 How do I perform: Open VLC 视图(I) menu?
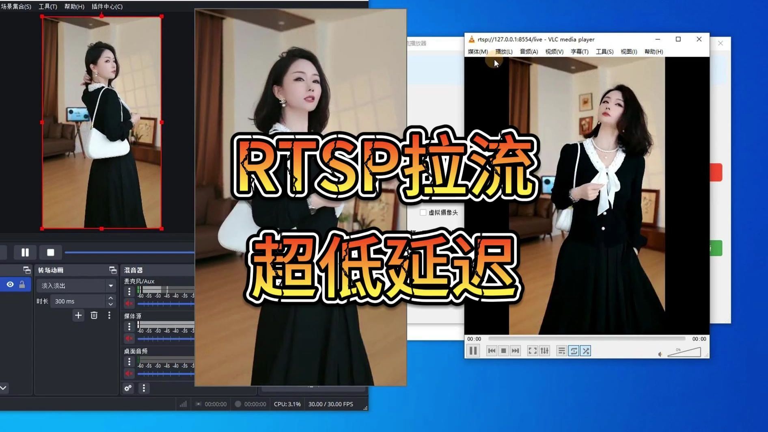pos(629,52)
